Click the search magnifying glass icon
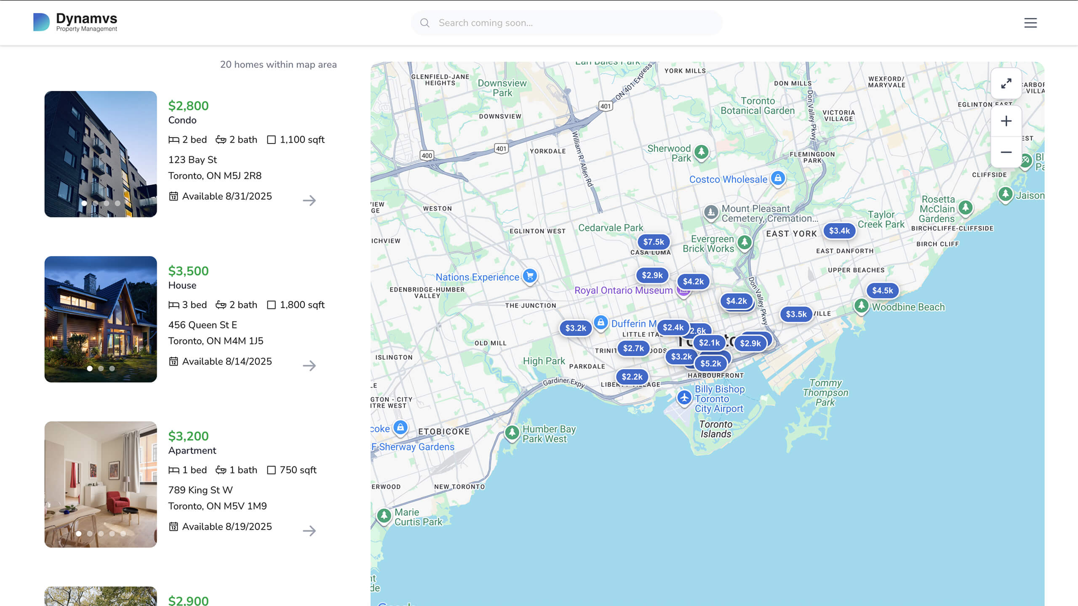The image size is (1078, 606). click(x=426, y=23)
